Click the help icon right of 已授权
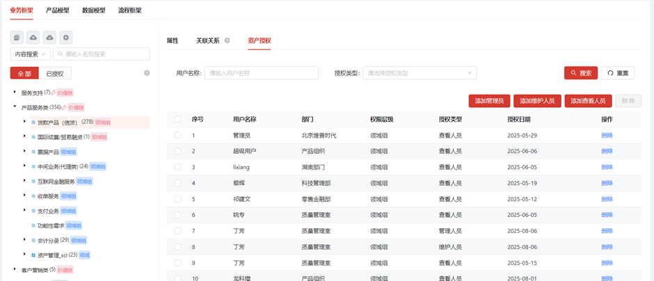 (x=147, y=73)
